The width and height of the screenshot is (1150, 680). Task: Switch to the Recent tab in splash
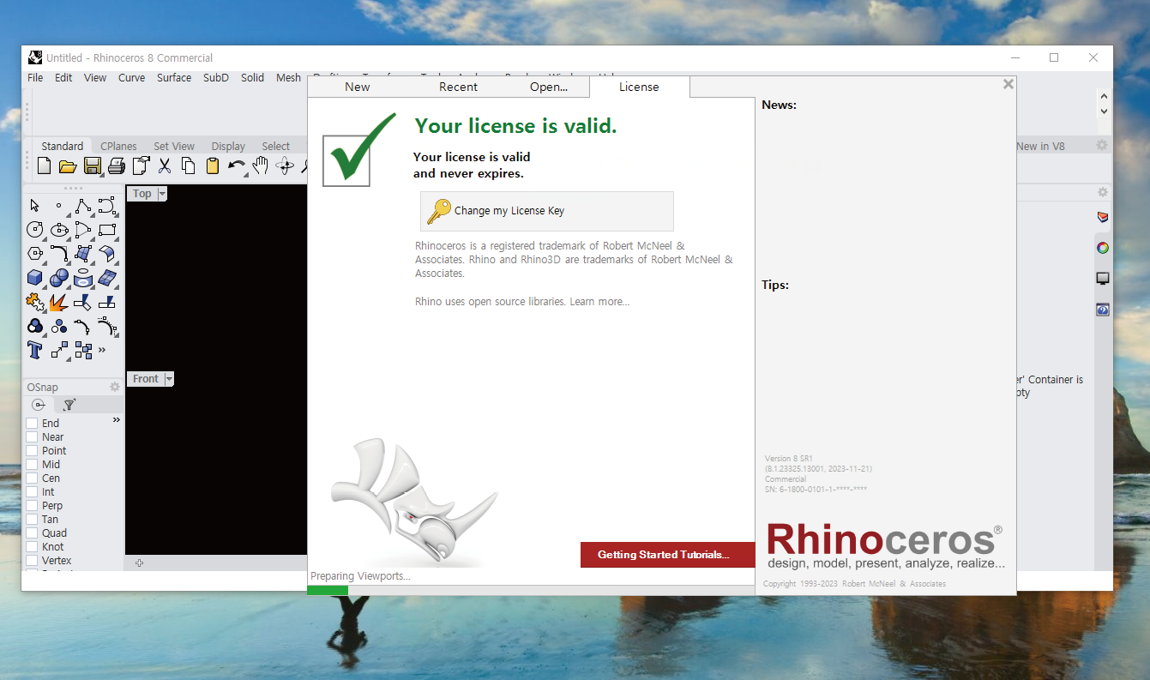coord(458,87)
